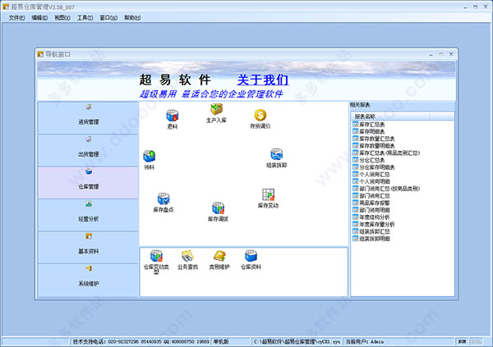The height and width of the screenshot is (347, 493).
Task: Click the 技术支持电话 status bar entry
Action: pyautogui.click(x=141, y=341)
